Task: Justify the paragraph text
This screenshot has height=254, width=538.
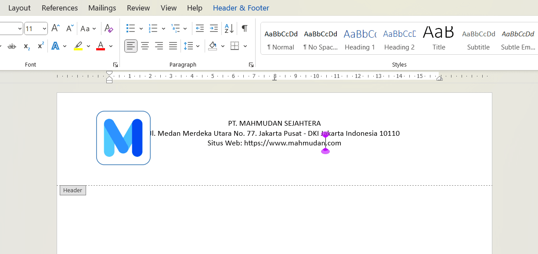Action: tap(173, 46)
